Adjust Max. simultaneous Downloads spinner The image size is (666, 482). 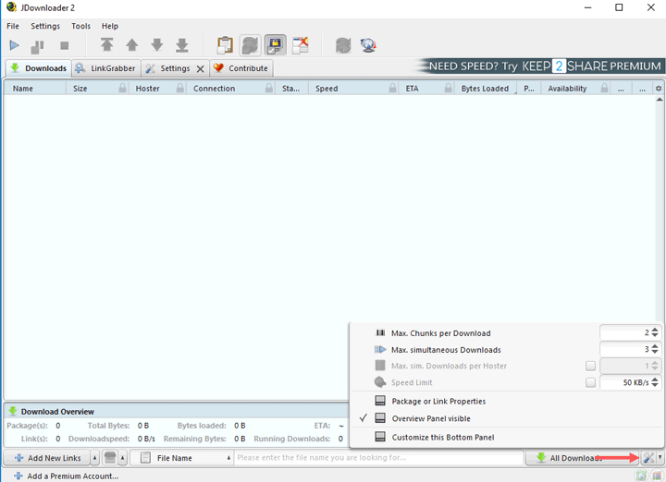pyautogui.click(x=655, y=349)
